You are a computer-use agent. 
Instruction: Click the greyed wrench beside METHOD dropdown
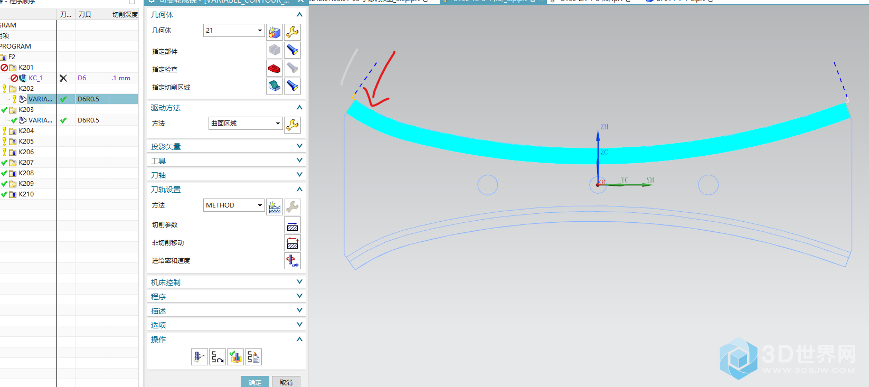[x=292, y=207]
